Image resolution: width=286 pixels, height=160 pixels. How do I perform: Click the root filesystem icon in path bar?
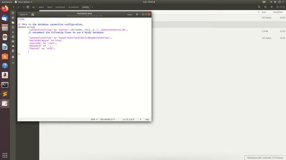(x=28, y=7)
